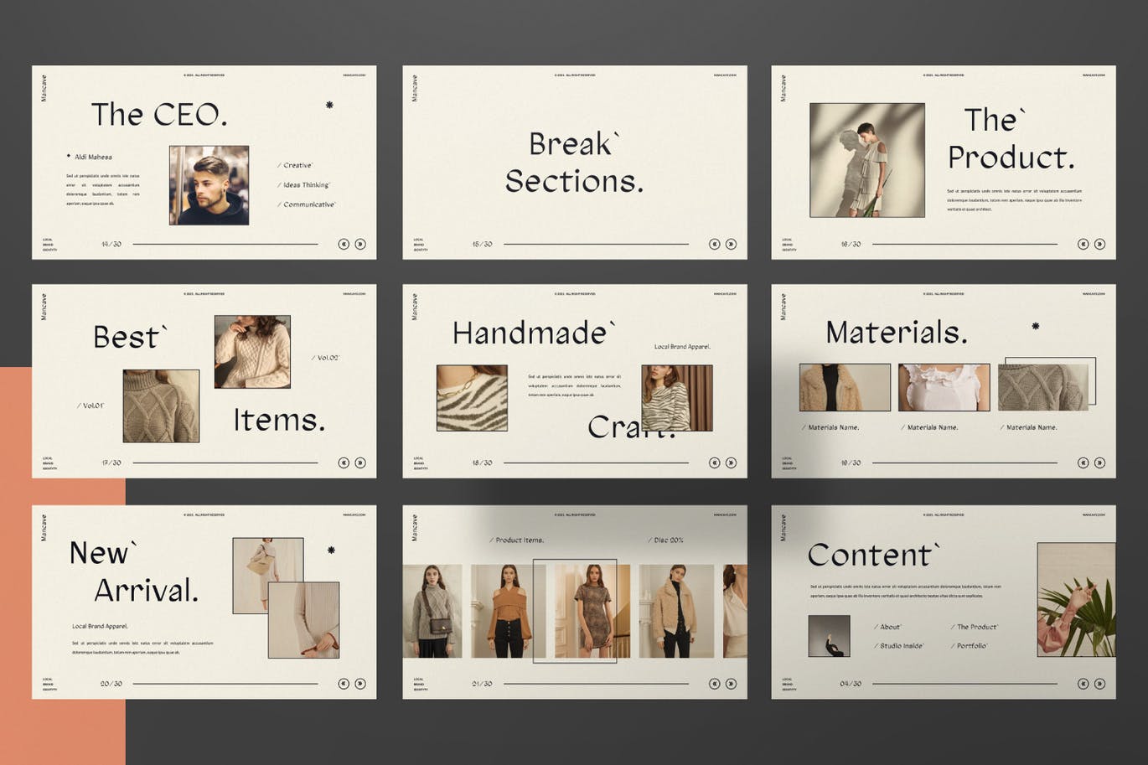Image resolution: width=1148 pixels, height=765 pixels.
Task: Advance with next arrow on product lineup slide
Action: 731,684
